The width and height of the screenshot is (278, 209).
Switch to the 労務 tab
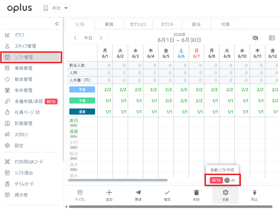point(225,24)
